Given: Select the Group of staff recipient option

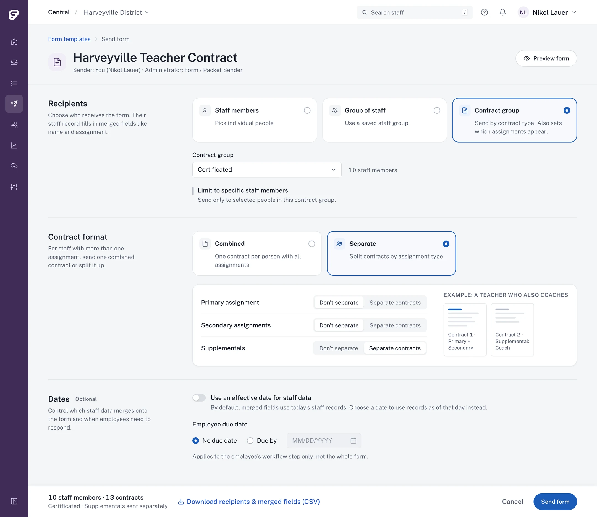Looking at the screenshot, I should pos(384,120).
